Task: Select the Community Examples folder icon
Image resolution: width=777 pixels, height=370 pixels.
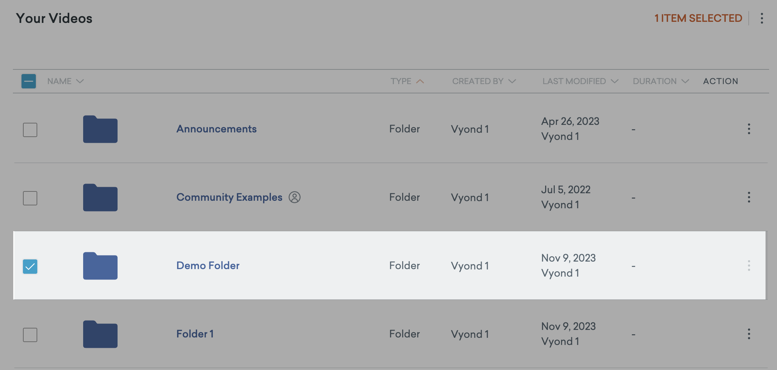Action: (100, 197)
